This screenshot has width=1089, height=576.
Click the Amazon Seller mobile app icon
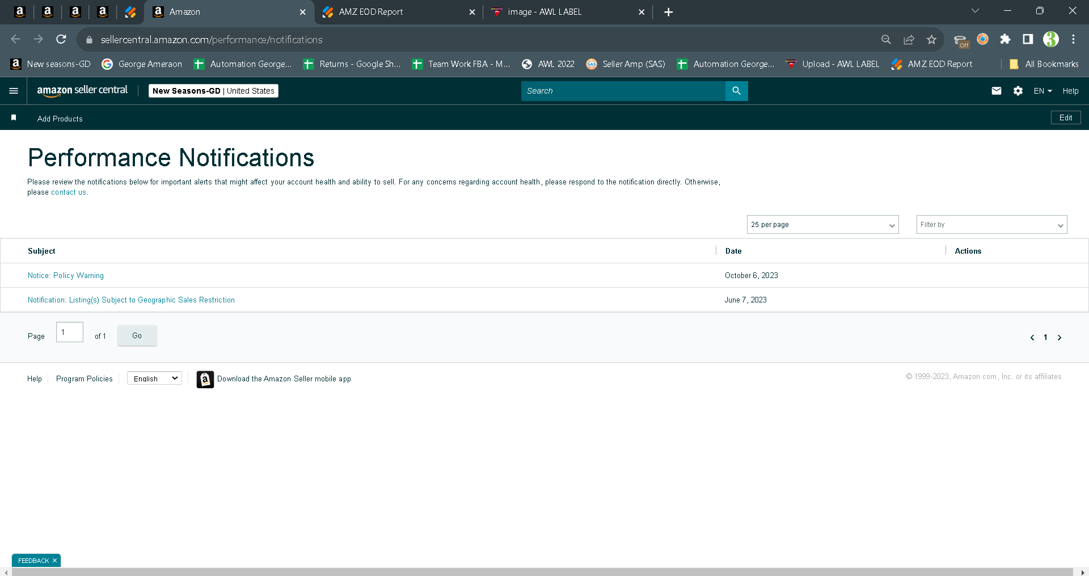point(205,379)
